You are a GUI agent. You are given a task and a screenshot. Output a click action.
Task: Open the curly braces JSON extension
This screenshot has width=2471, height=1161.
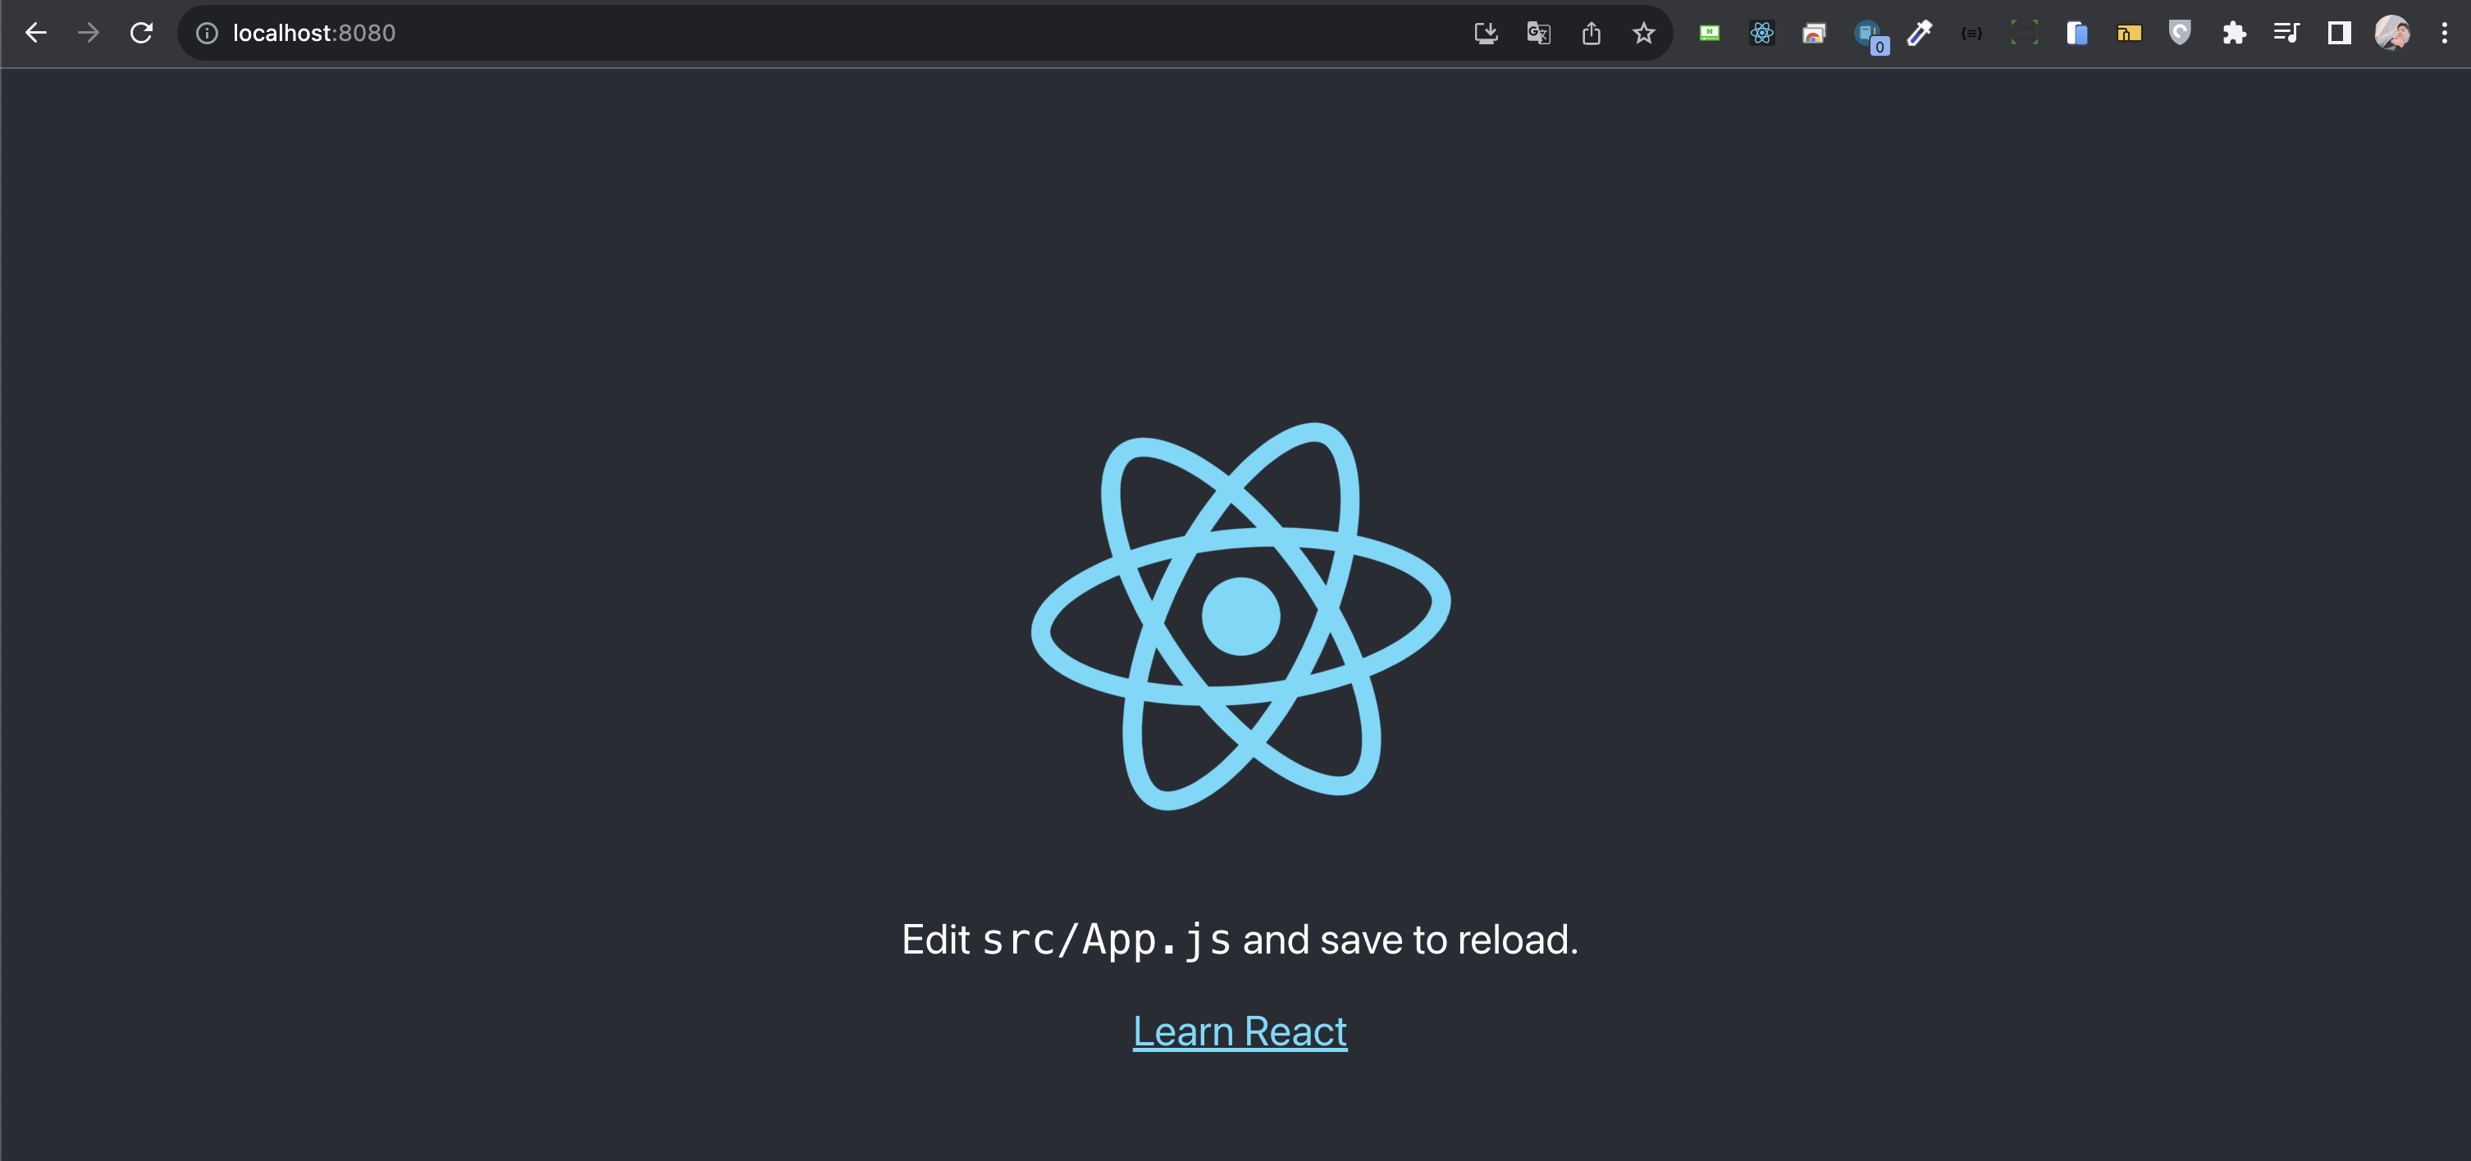1971,34
